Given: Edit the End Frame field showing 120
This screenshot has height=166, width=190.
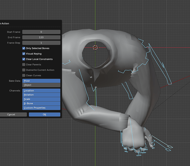Looking at the screenshot, I should click(41, 38).
